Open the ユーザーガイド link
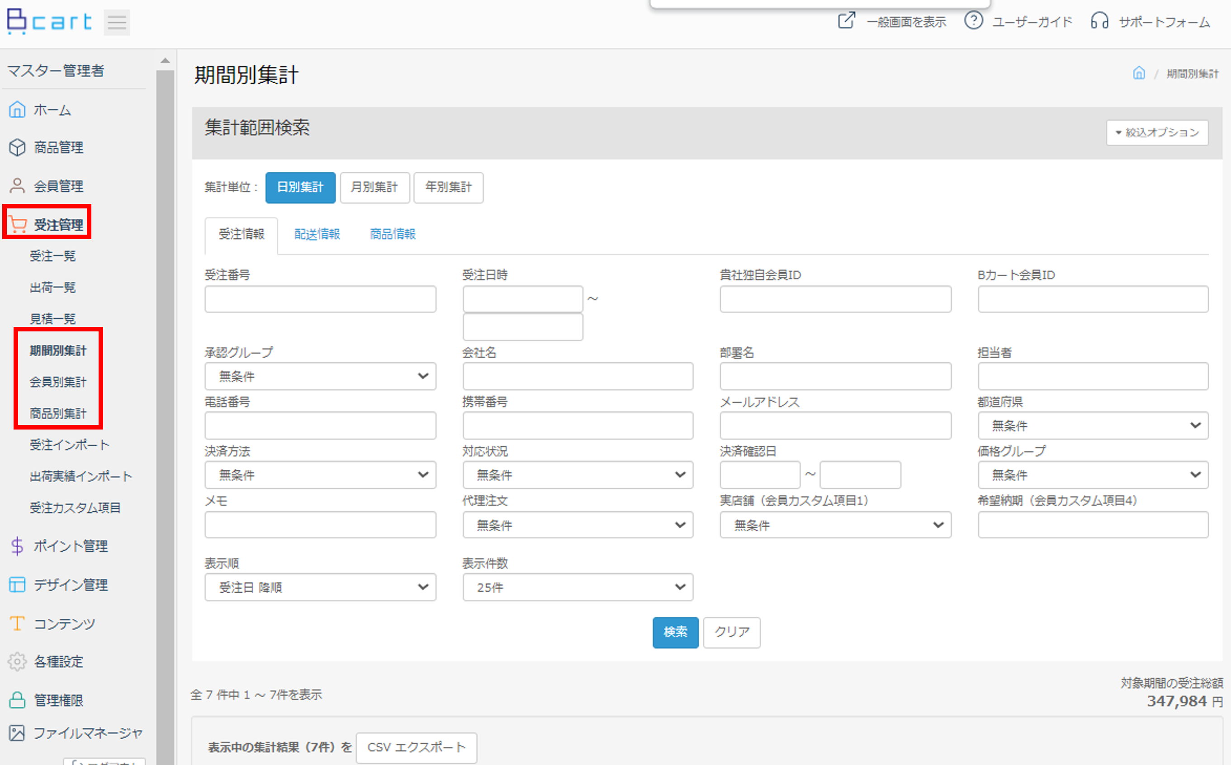 point(1032,22)
